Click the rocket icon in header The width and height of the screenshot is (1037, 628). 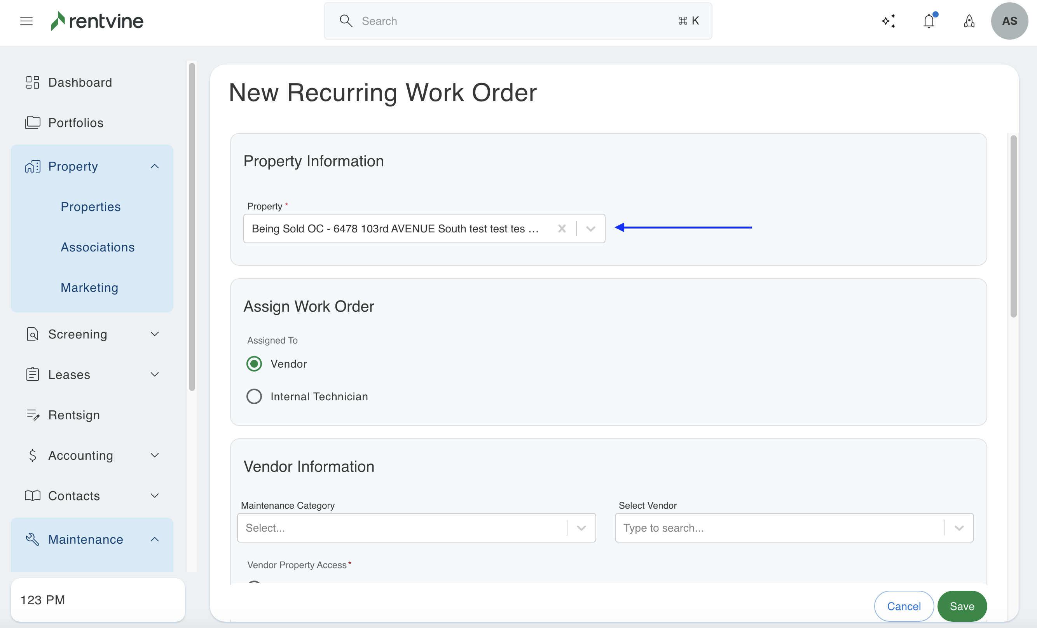tap(969, 21)
